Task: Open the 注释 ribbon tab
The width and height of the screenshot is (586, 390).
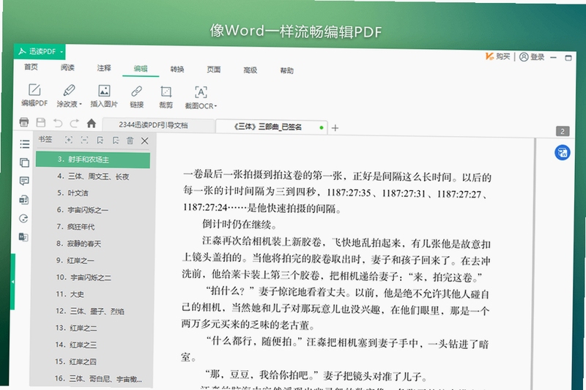Action: 104,68
